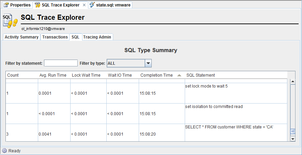Image resolution: width=302 pixels, height=155 pixels.
Task: Close the SQL Trace Explorer tab
Action: (x=84, y=5)
